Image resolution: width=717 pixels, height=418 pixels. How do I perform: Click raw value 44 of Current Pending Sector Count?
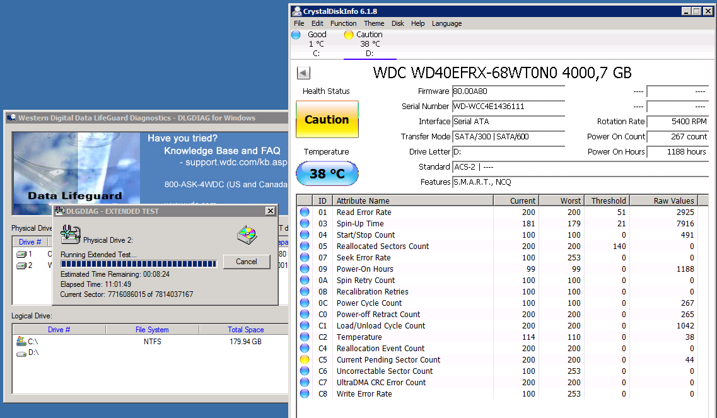pos(689,360)
